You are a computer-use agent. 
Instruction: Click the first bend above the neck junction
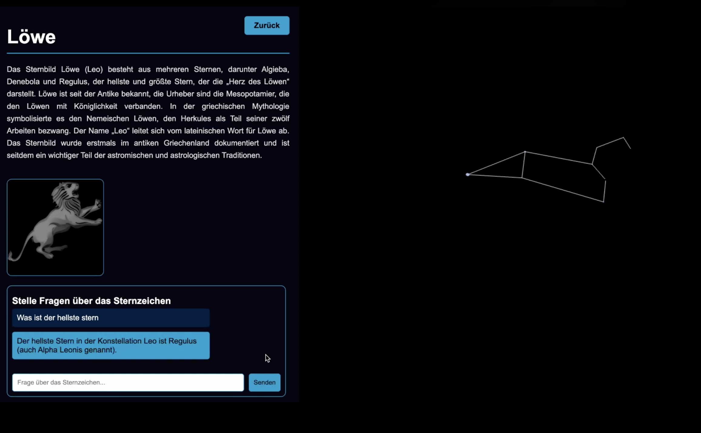point(597,147)
